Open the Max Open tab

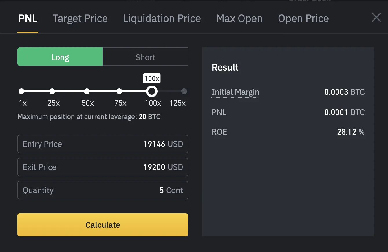click(x=239, y=18)
